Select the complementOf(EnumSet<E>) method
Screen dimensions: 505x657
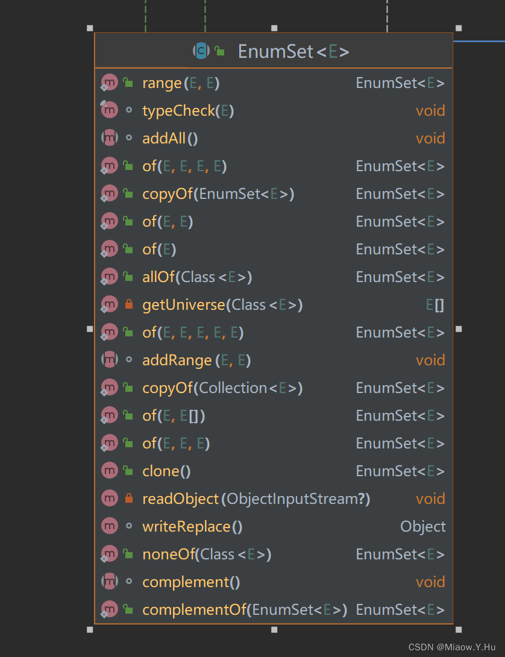[245, 611]
